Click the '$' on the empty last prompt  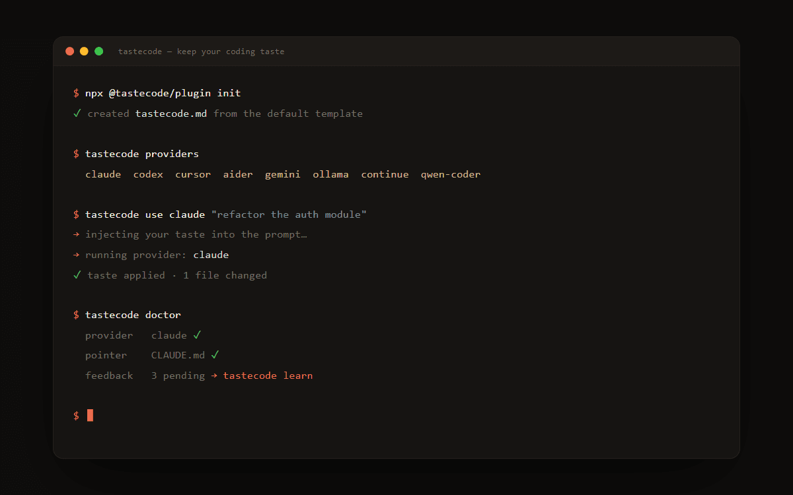(x=76, y=416)
